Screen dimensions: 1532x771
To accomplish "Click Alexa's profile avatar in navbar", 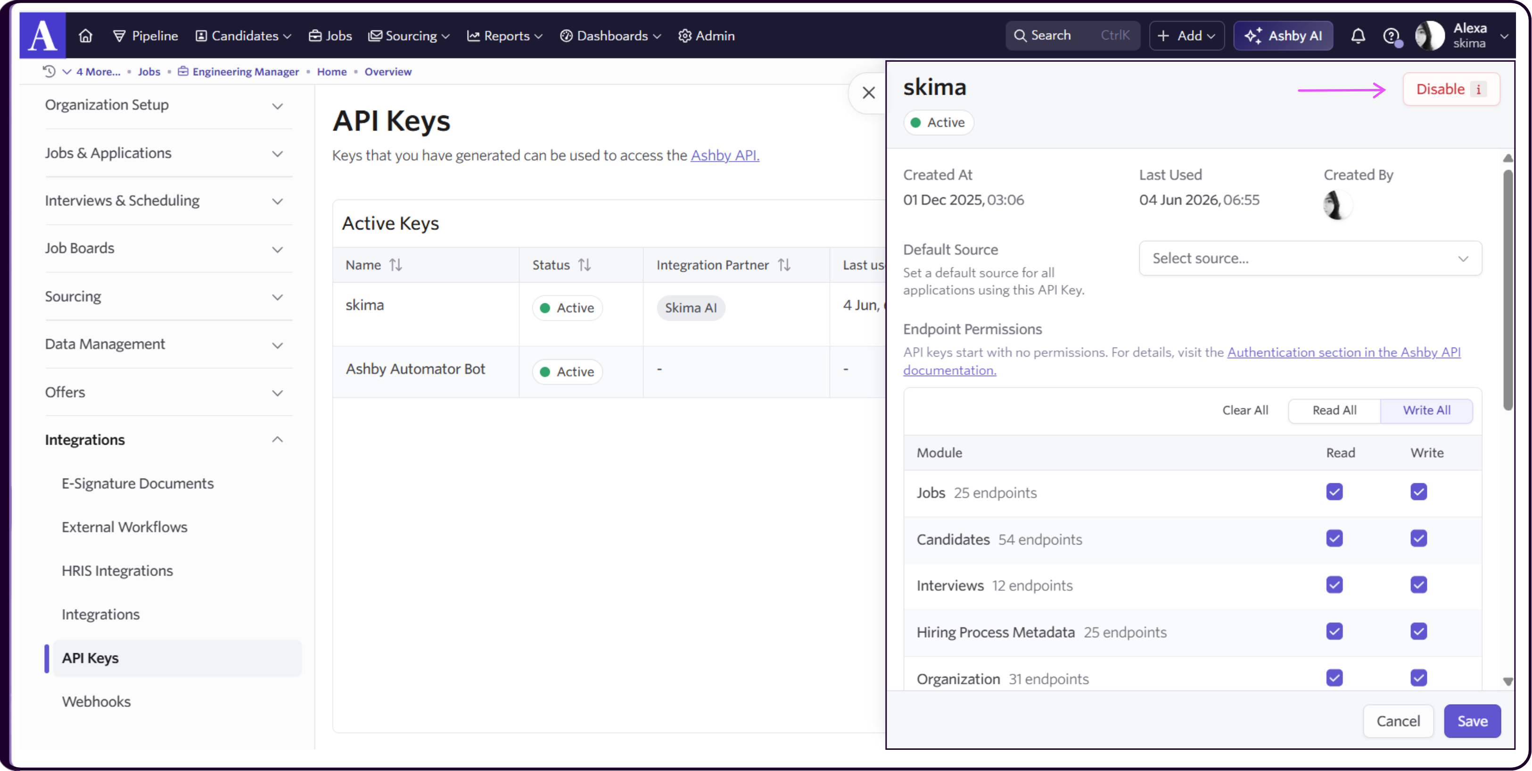I will coord(1429,36).
